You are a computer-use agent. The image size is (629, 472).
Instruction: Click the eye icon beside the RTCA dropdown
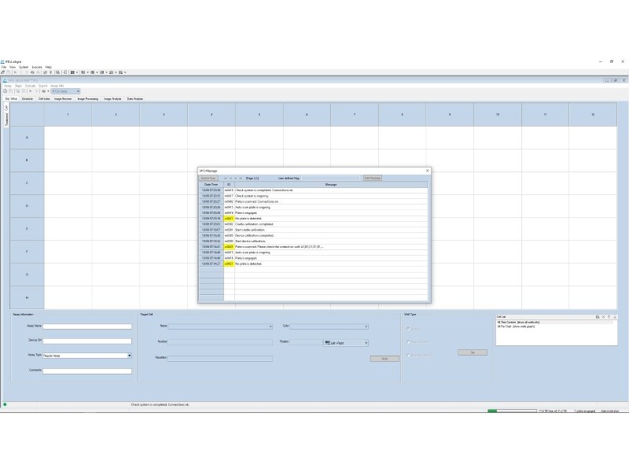[44, 91]
